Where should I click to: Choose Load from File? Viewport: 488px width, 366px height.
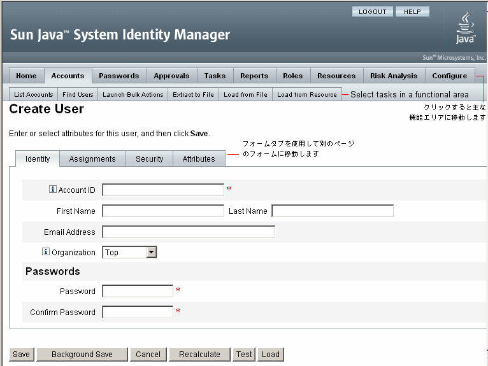pyautogui.click(x=245, y=94)
